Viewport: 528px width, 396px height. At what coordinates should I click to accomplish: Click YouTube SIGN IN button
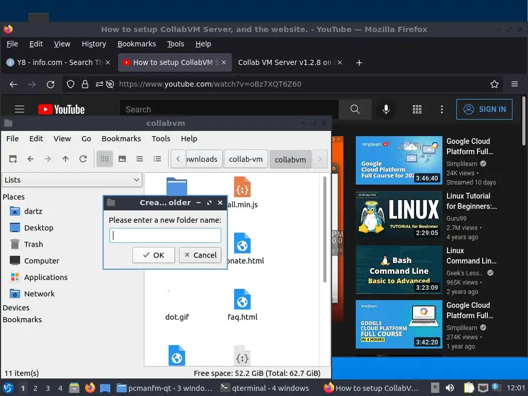484,109
